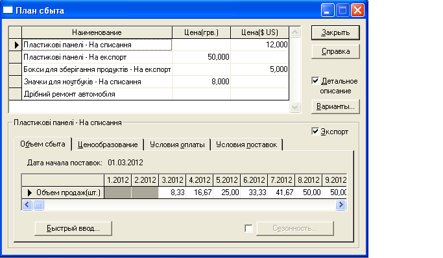Click the horizontal scrollbar thumb of the sales table

click(38, 205)
